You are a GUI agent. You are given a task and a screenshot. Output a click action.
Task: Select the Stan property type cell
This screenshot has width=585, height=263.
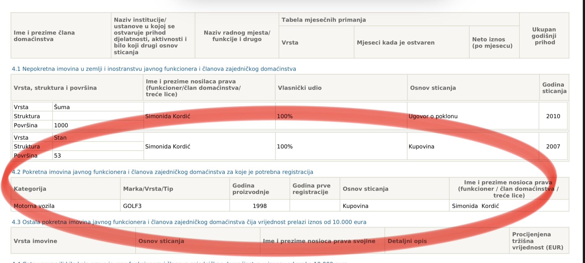click(60, 138)
